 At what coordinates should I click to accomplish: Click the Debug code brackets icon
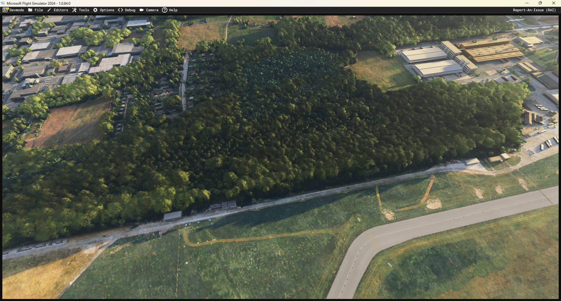click(x=120, y=10)
